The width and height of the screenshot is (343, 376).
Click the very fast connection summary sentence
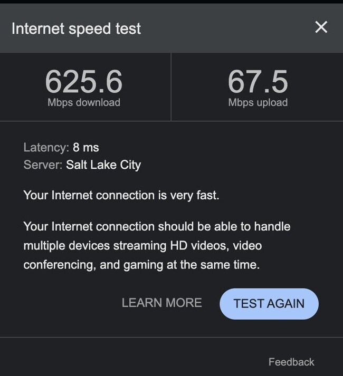[x=121, y=195]
